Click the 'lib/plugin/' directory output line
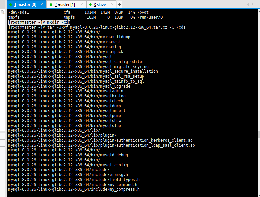This screenshot has width=260, height=197. point(62,135)
